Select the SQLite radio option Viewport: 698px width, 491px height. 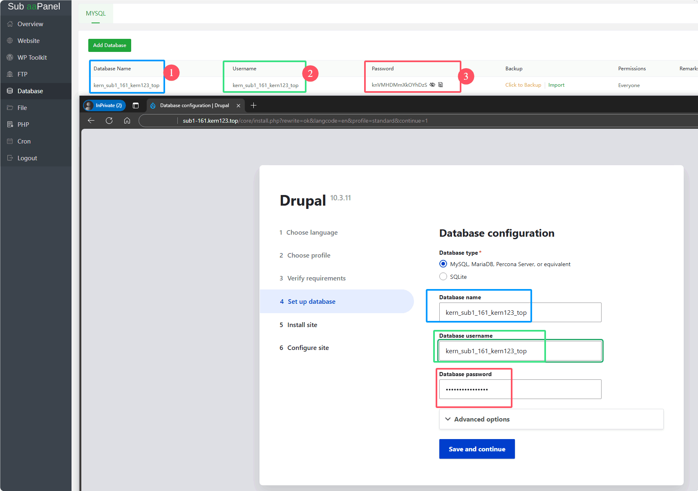[x=443, y=276]
